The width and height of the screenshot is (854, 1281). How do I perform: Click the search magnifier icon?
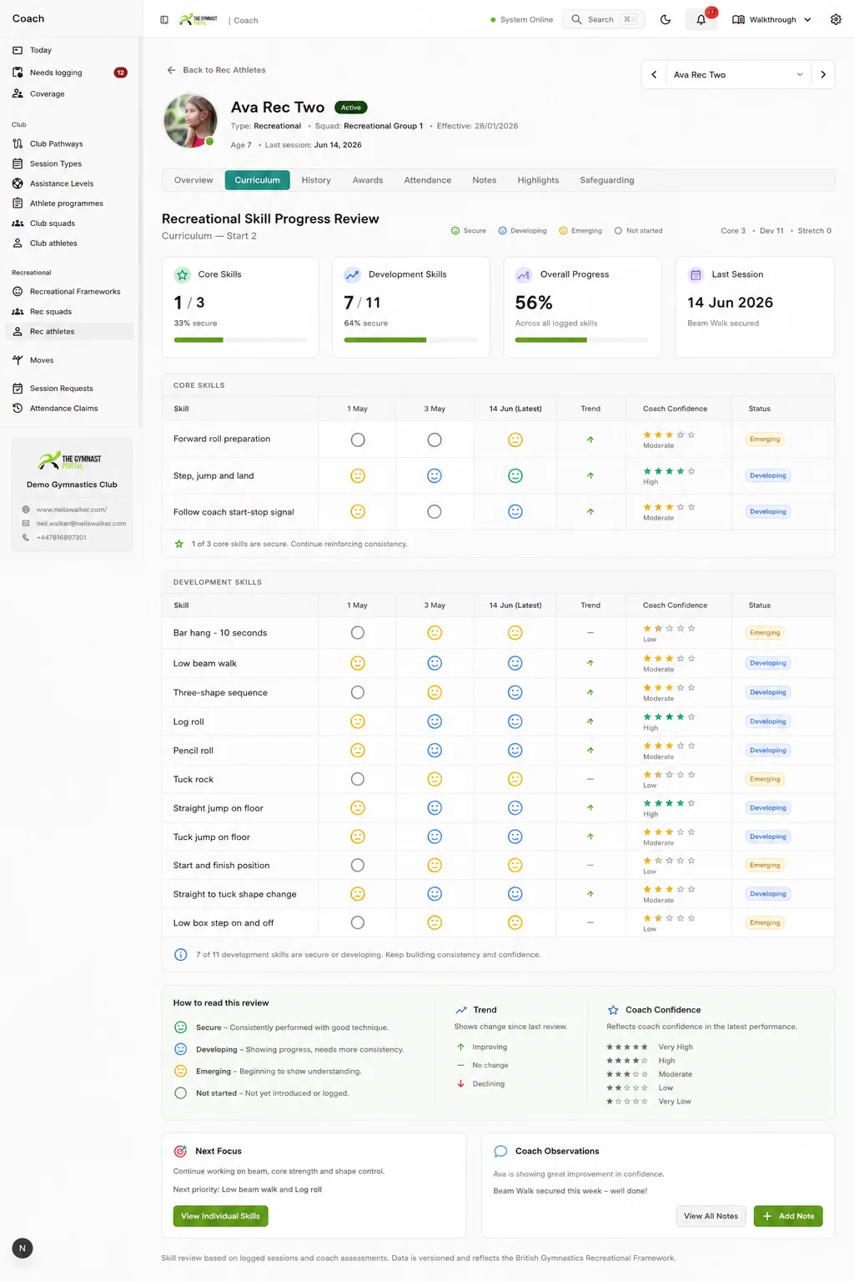[576, 19]
